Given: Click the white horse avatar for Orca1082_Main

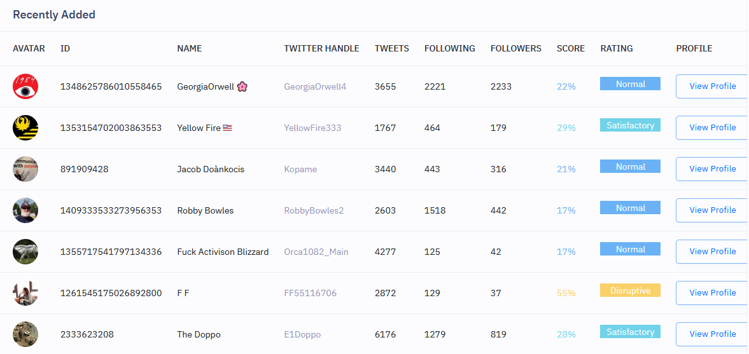Looking at the screenshot, I should [25, 252].
